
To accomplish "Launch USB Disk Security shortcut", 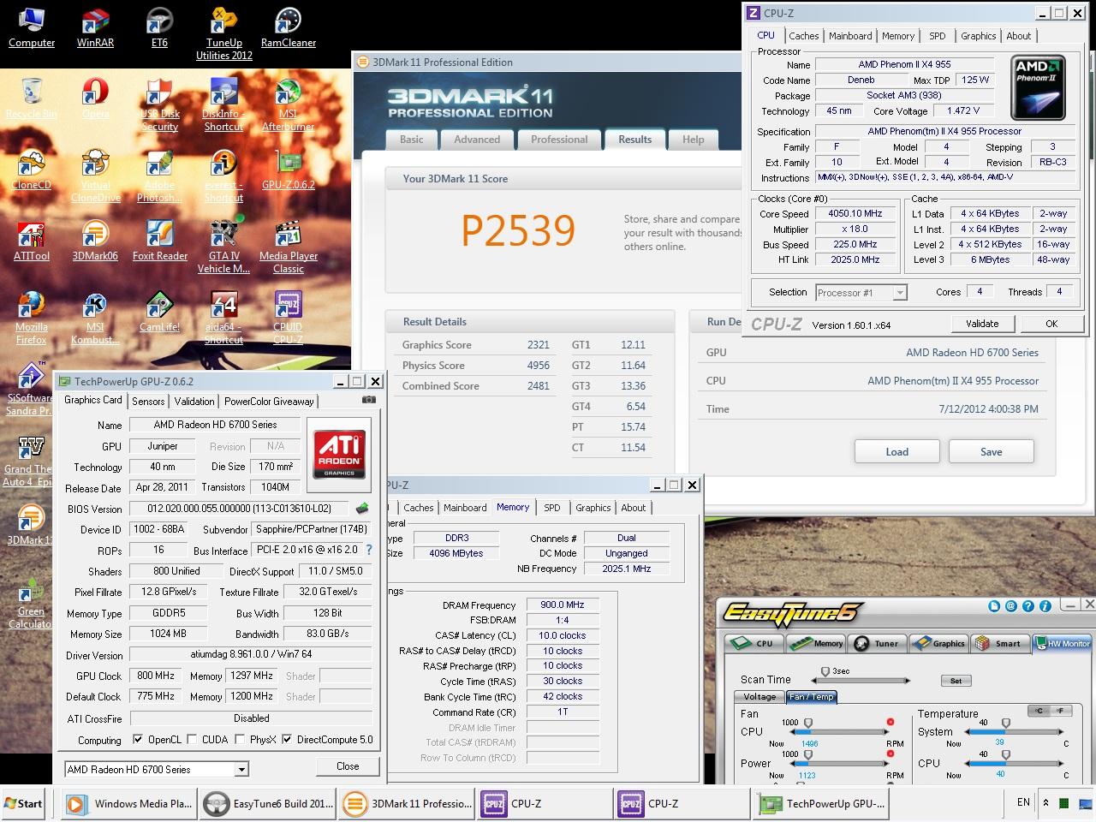I will point(159,104).
